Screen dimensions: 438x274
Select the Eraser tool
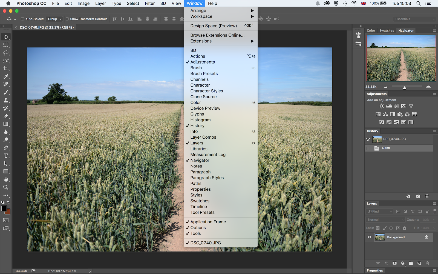(6, 116)
